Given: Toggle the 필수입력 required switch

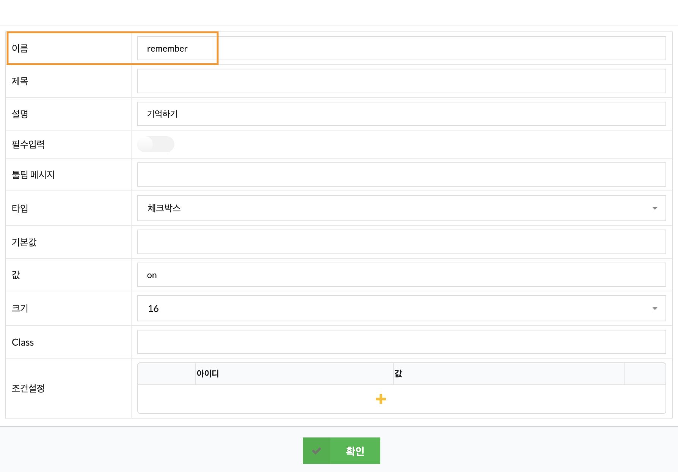Looking at the screenshot, I should (x=156, y=144).
